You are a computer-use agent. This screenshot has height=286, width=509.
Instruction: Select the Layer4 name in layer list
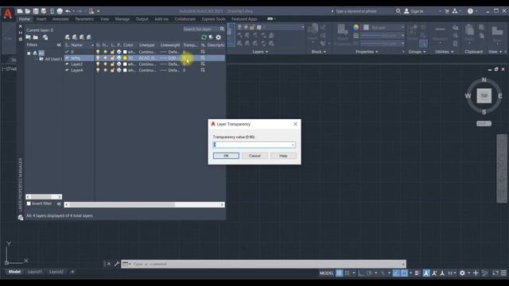77,71
